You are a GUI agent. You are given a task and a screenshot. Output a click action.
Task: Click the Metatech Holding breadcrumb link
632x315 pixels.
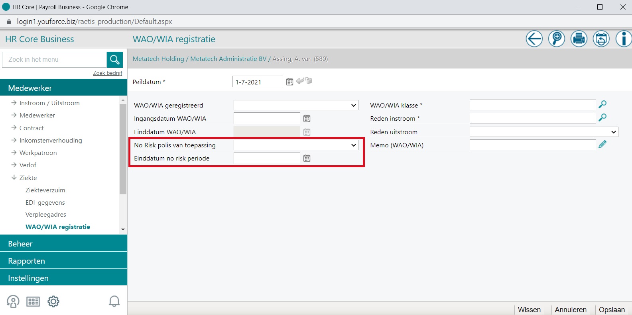click(x=158, y=59)
